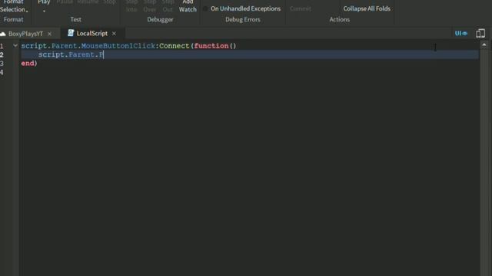Toggle the UI visibility button
This screenshot has height=276, width=492.
tap(461, 33)
